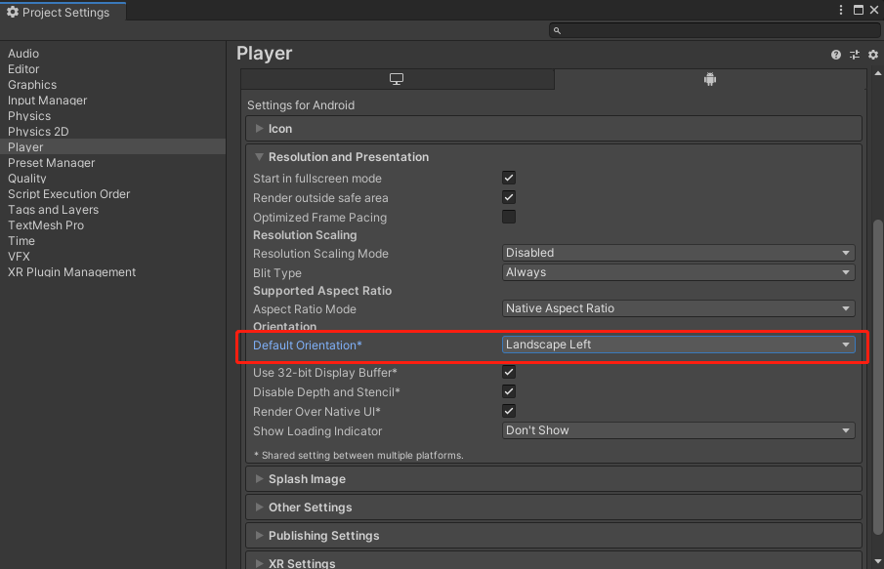Click the Settings for Android label
The height and width of the screenshot is (569, 884).
point(301,105)
